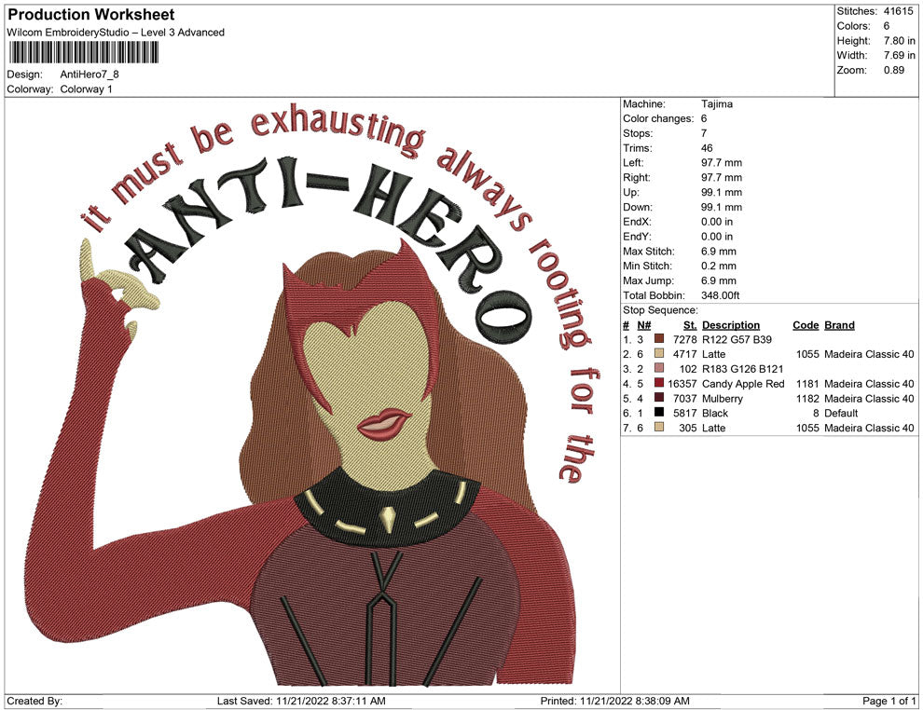Click the Min Stitch value '0.2 mm'
This screenshot has width=923, height=710.
point(718,266)
